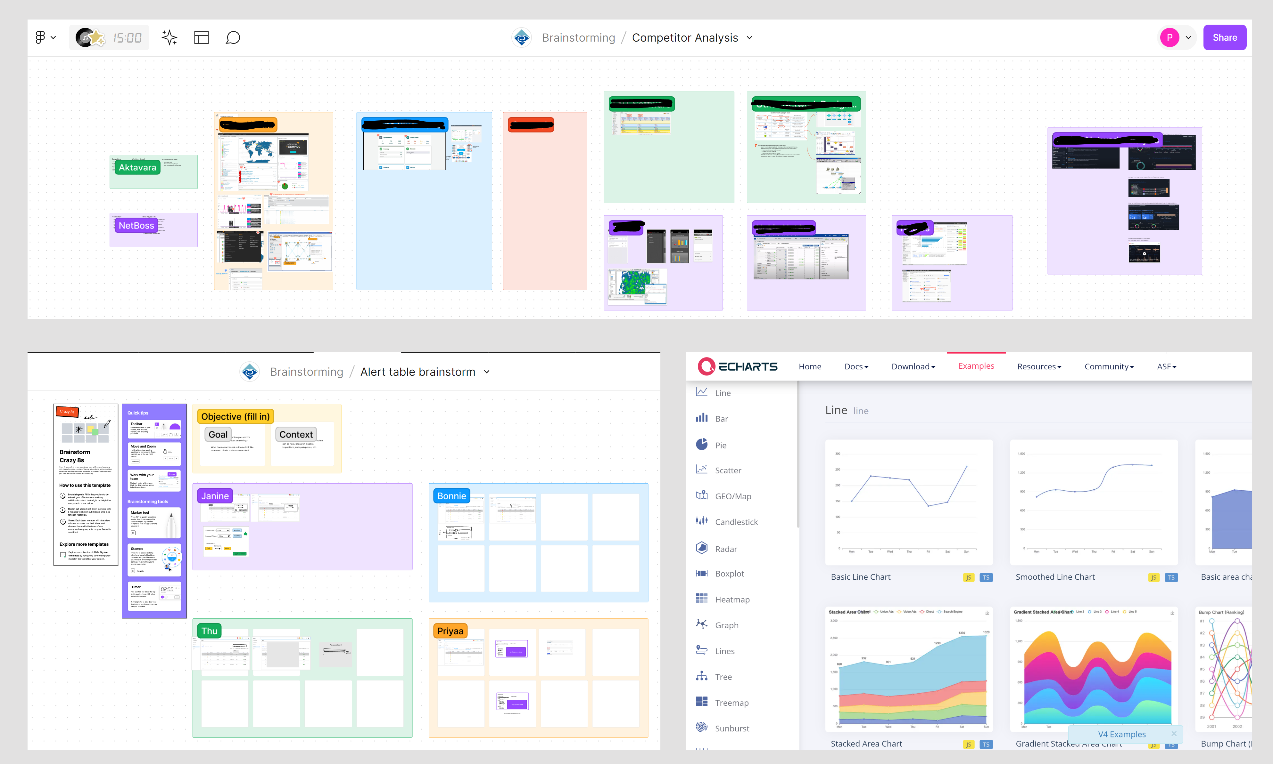Expand the Competitor Analysis file dropdown
Screen dimensions: 1273x764
[x=749, y=37]
